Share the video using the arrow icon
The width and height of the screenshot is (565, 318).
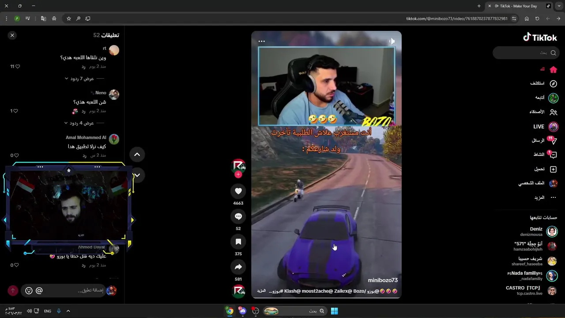[238, 267]
